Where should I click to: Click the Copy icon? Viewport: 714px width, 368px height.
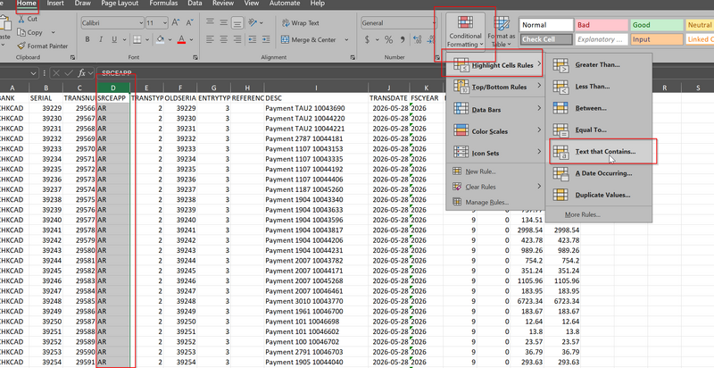[21, 32]
